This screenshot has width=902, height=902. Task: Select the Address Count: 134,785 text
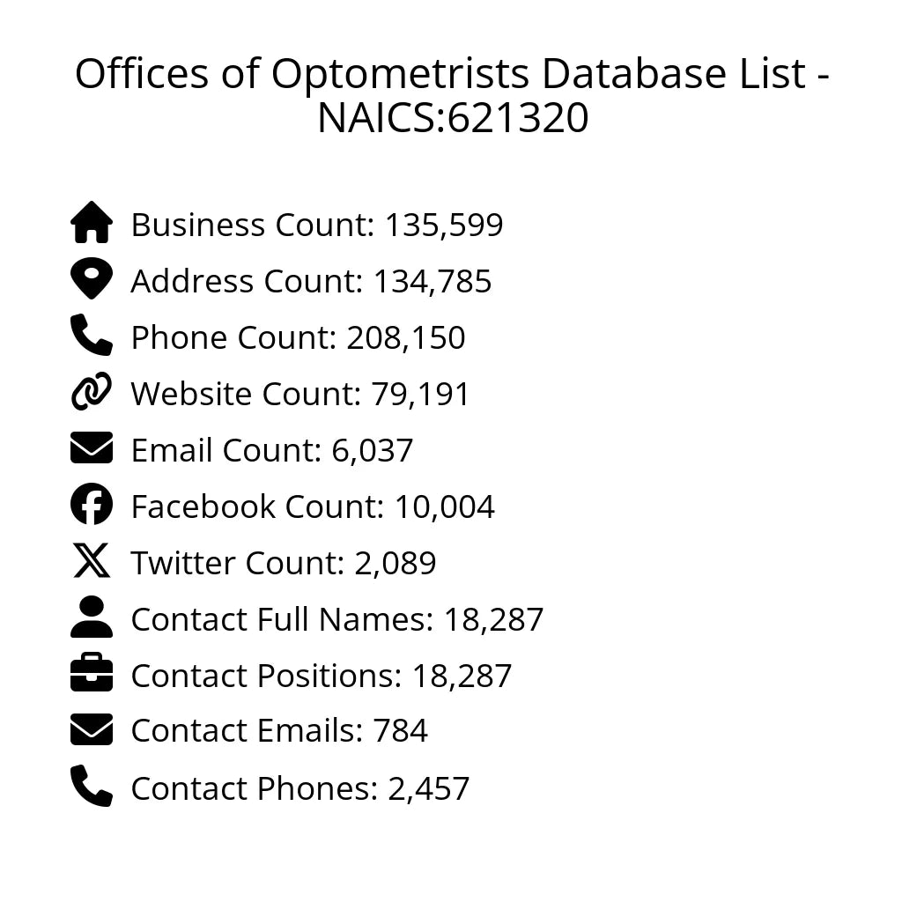(x=311, y=281)
